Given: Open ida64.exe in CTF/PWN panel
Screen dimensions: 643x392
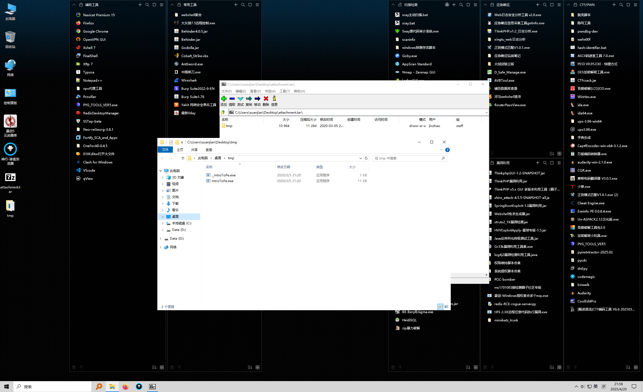Looking at the screenshot, I should pos(585,113).
